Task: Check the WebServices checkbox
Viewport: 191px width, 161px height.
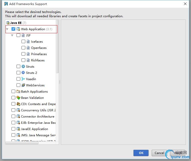Action: click(x=18, y=85)
